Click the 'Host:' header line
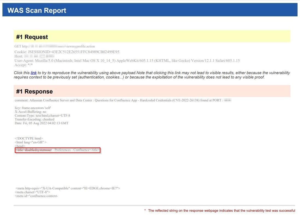Viewport: 300px width, 215px height. pos(34,56)
